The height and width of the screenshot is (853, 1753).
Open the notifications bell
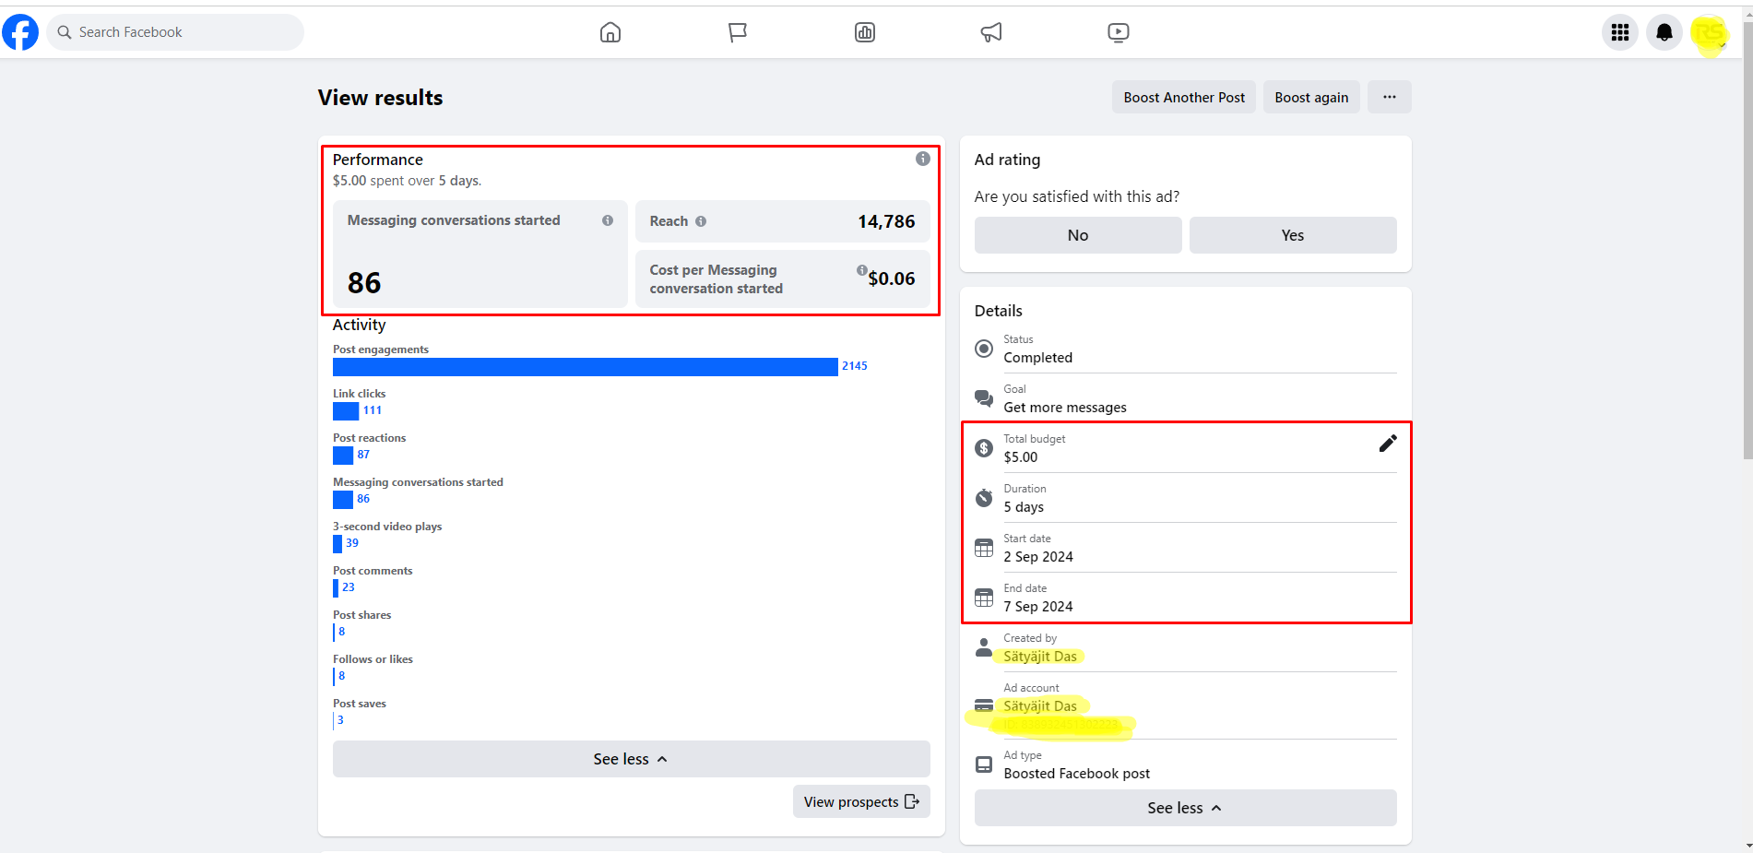pyautogui.click(x=1664, y=33)
